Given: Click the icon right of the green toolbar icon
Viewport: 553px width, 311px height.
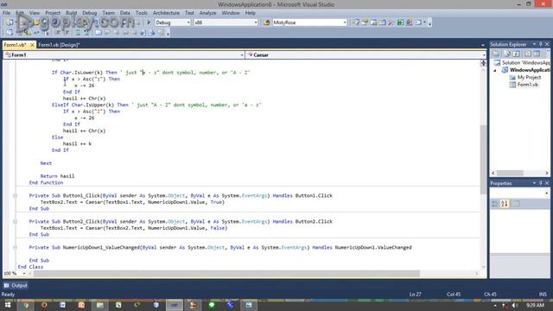Looking at the screenshot, I should pyautogui.click(x=409, y=22).
